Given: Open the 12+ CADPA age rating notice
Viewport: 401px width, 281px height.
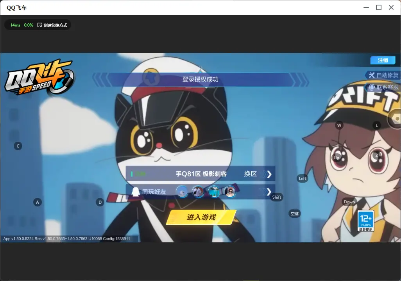Looking at the screenshot, I should tap(366, 221).
